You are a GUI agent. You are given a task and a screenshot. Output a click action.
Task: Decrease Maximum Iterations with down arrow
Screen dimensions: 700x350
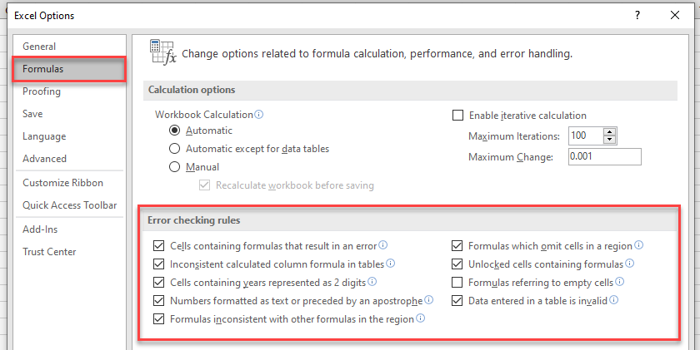point(609,140)
